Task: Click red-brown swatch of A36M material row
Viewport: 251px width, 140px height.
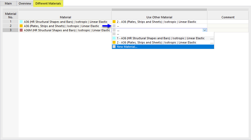Action: (21, 30)
